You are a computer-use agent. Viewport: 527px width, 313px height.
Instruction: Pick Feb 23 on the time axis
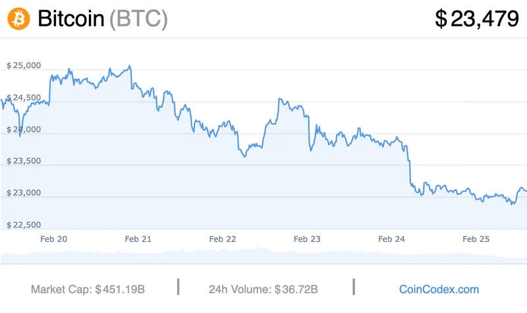point(307,239)
